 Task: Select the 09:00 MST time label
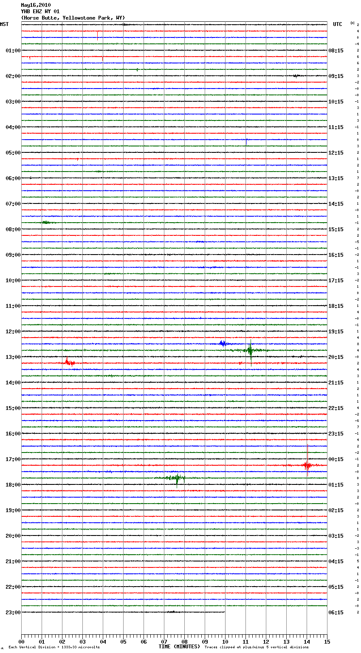coord(13,255)
